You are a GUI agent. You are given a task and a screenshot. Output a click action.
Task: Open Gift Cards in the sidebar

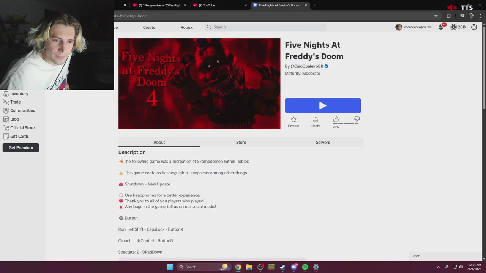16,136
